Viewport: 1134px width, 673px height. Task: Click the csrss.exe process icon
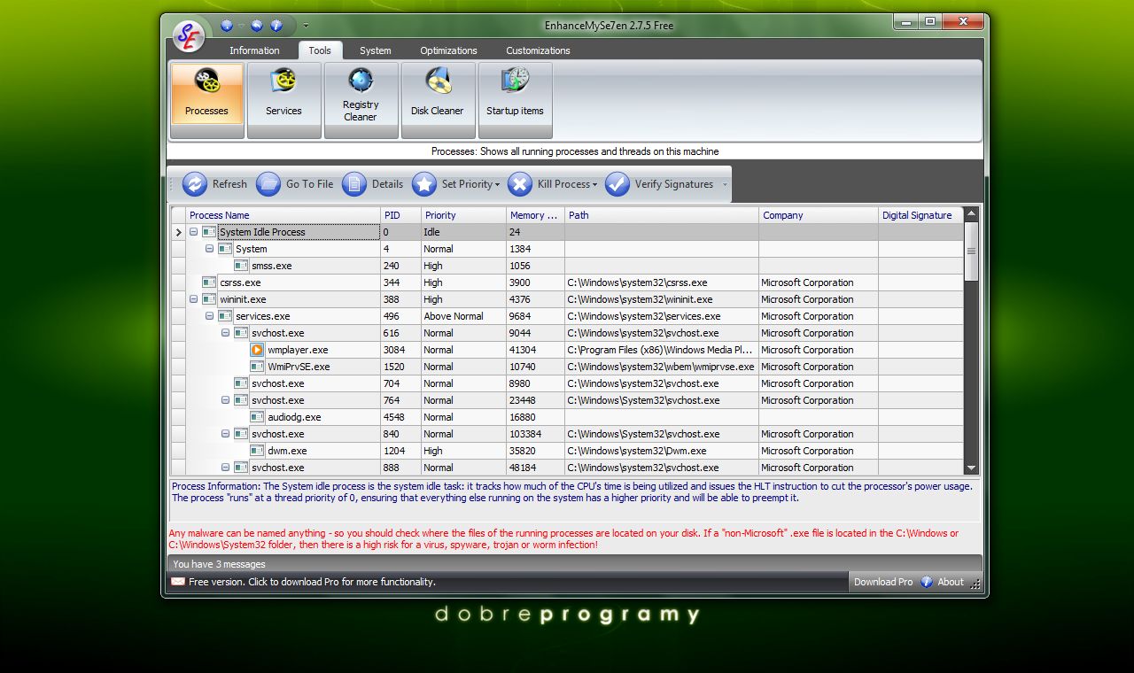[209, 282]
